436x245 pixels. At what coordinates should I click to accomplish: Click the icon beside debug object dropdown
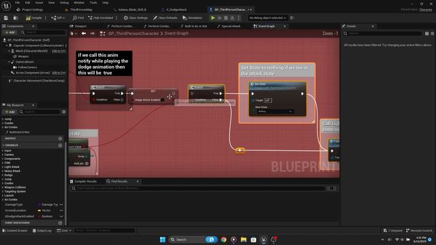click(292, 18)
